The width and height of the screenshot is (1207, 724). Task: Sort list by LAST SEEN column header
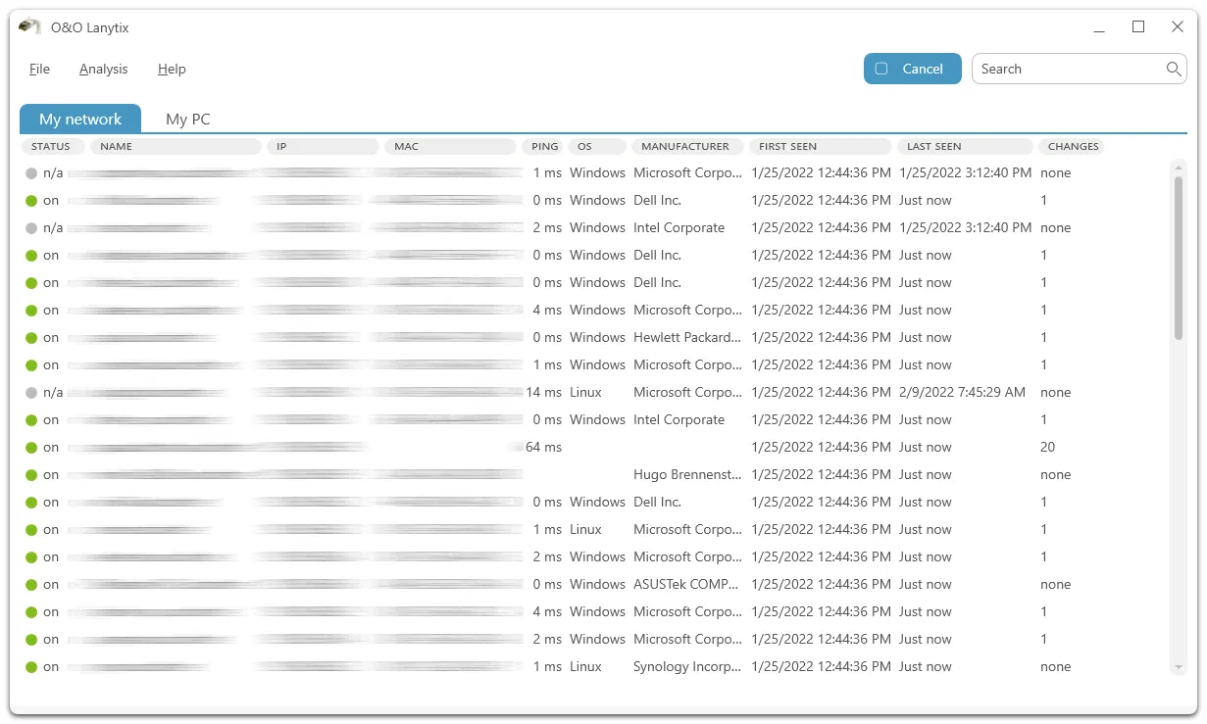point(965,147)
